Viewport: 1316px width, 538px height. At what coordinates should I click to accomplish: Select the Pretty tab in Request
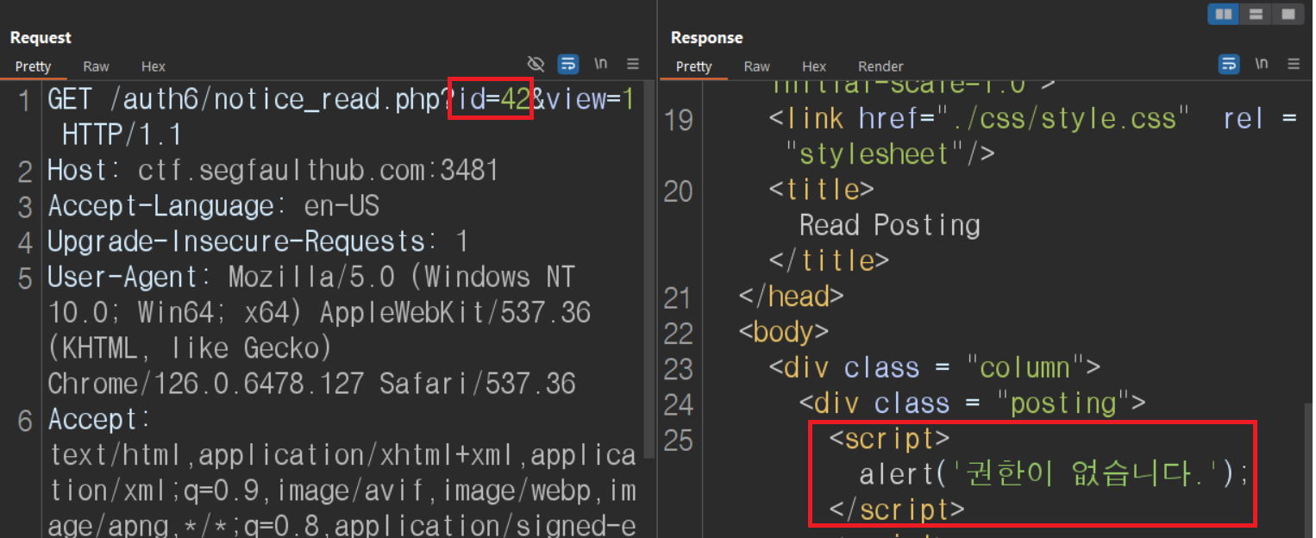pos(34,66)
